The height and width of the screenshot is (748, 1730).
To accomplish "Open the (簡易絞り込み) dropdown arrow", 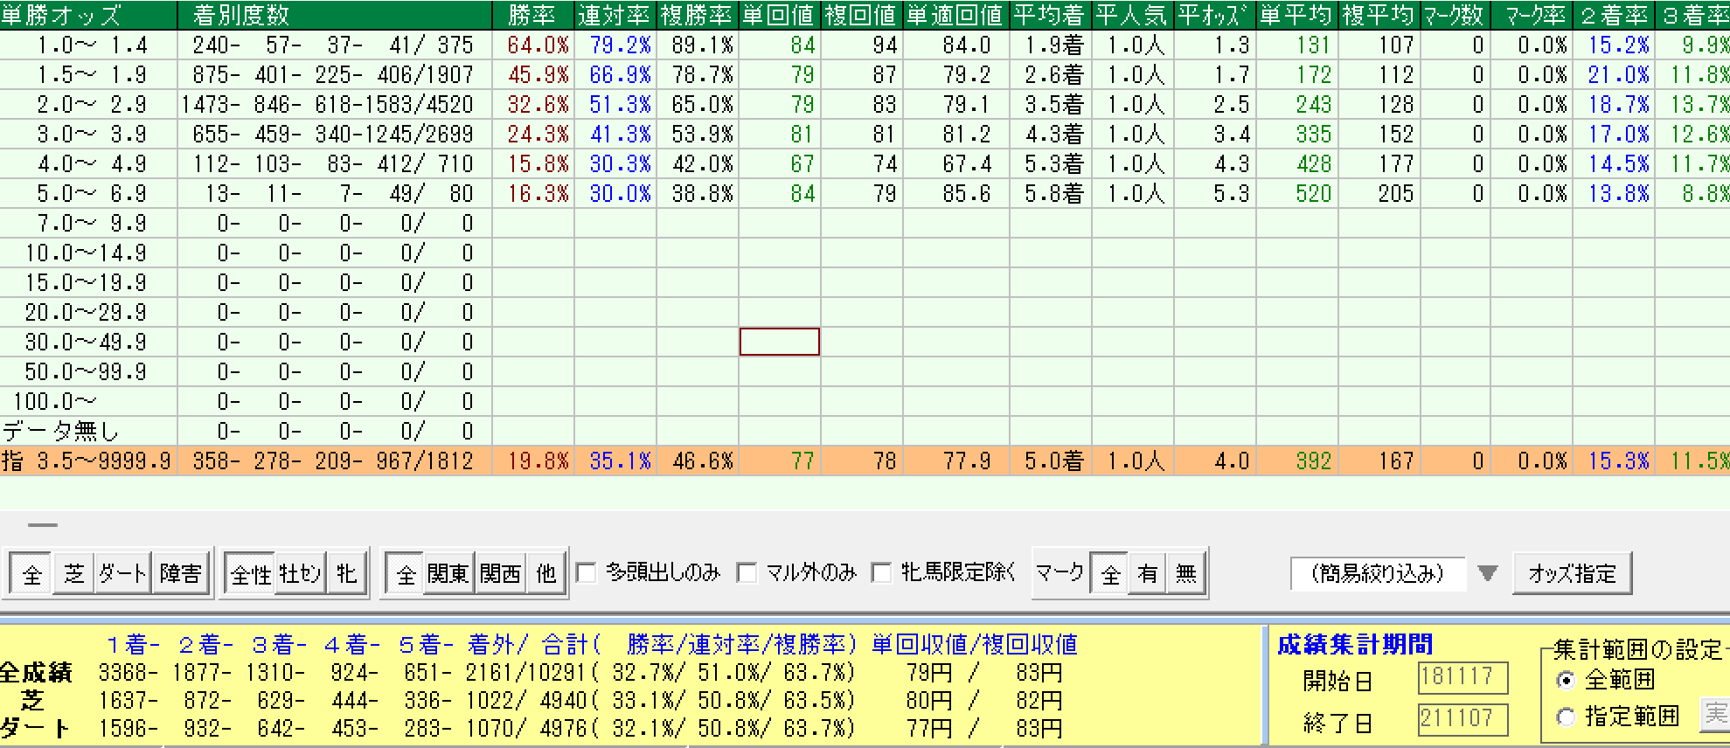I will [x=1488, y=574].
